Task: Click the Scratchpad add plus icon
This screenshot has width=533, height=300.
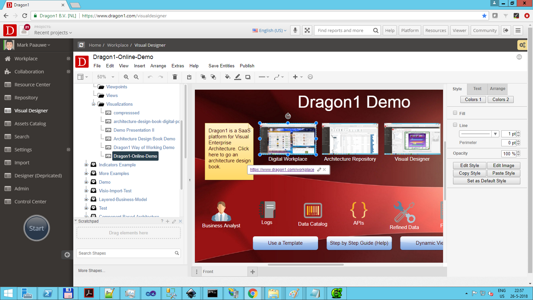Action: click(x=168, y=221)
